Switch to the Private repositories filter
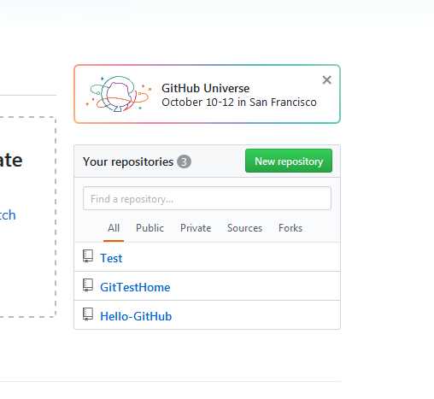434x399 pixels. (196, 228)
